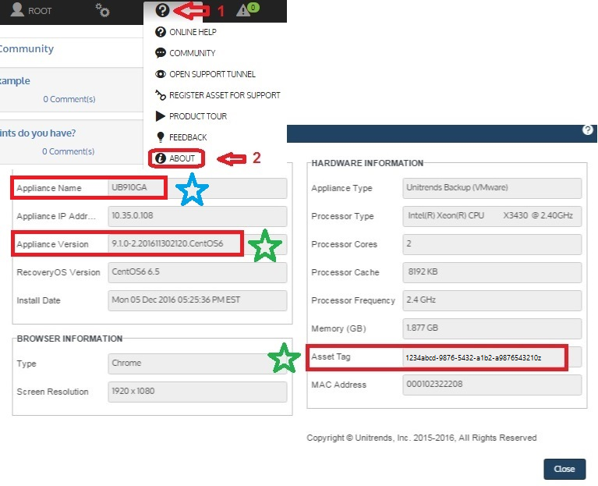Click the Community heading link
The height and width of the screenshot is (486, 598).
coord(26,48)
